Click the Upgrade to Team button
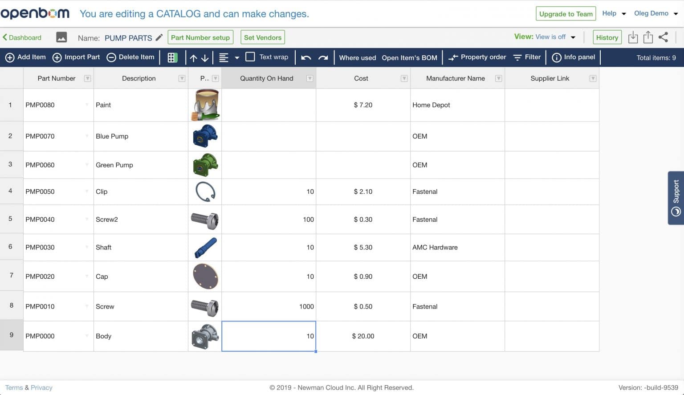Screen dimensions: 684x395 pyautogui.click(x=566, y=14)
